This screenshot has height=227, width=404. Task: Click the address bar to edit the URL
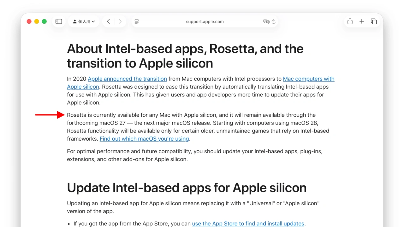[205, 21]
